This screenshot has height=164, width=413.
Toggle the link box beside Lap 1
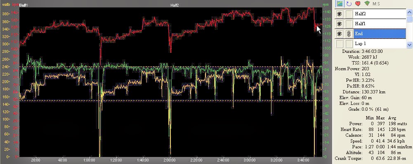coord(349,43)
